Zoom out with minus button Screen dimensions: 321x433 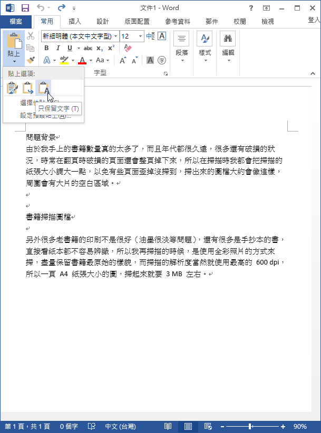[x=222, y=427]
